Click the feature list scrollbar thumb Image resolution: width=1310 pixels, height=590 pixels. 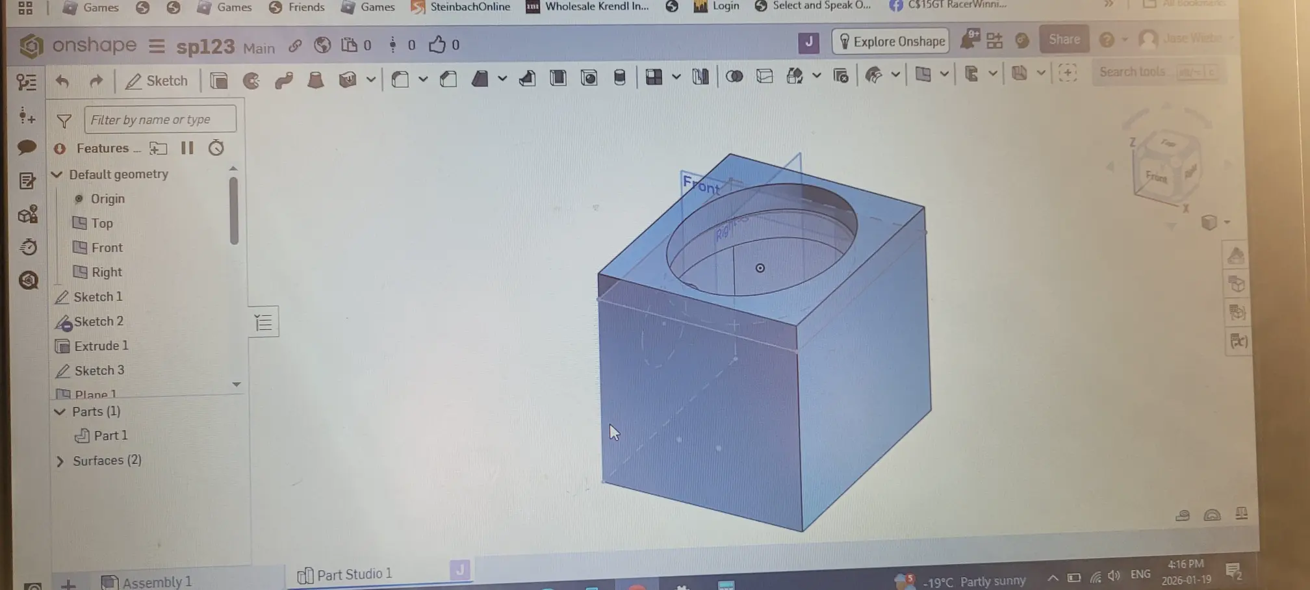[234, 211]
